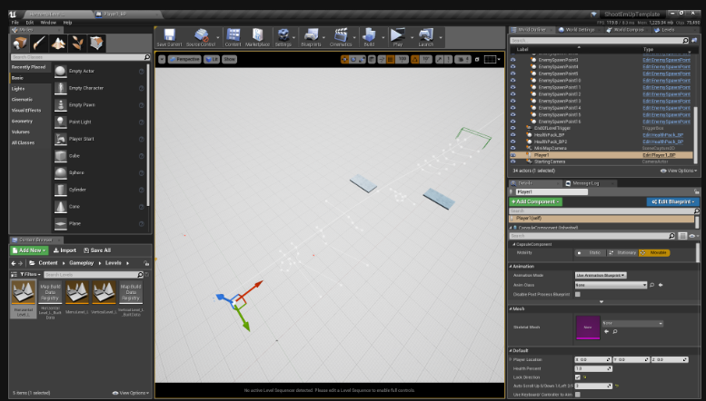Set Mobility to Stationary
The image size is (706, 401).
pyautogui.click(x=622, y=252)
